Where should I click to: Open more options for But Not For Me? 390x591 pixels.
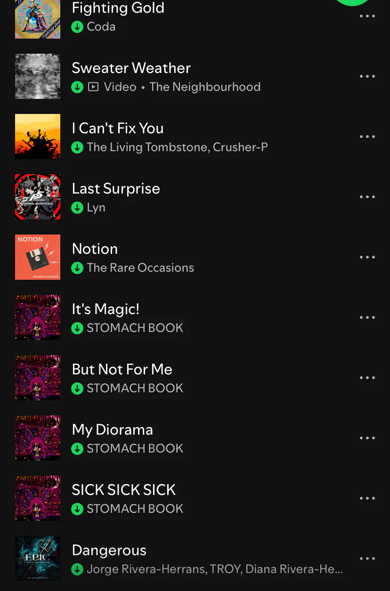coord(367,378)
